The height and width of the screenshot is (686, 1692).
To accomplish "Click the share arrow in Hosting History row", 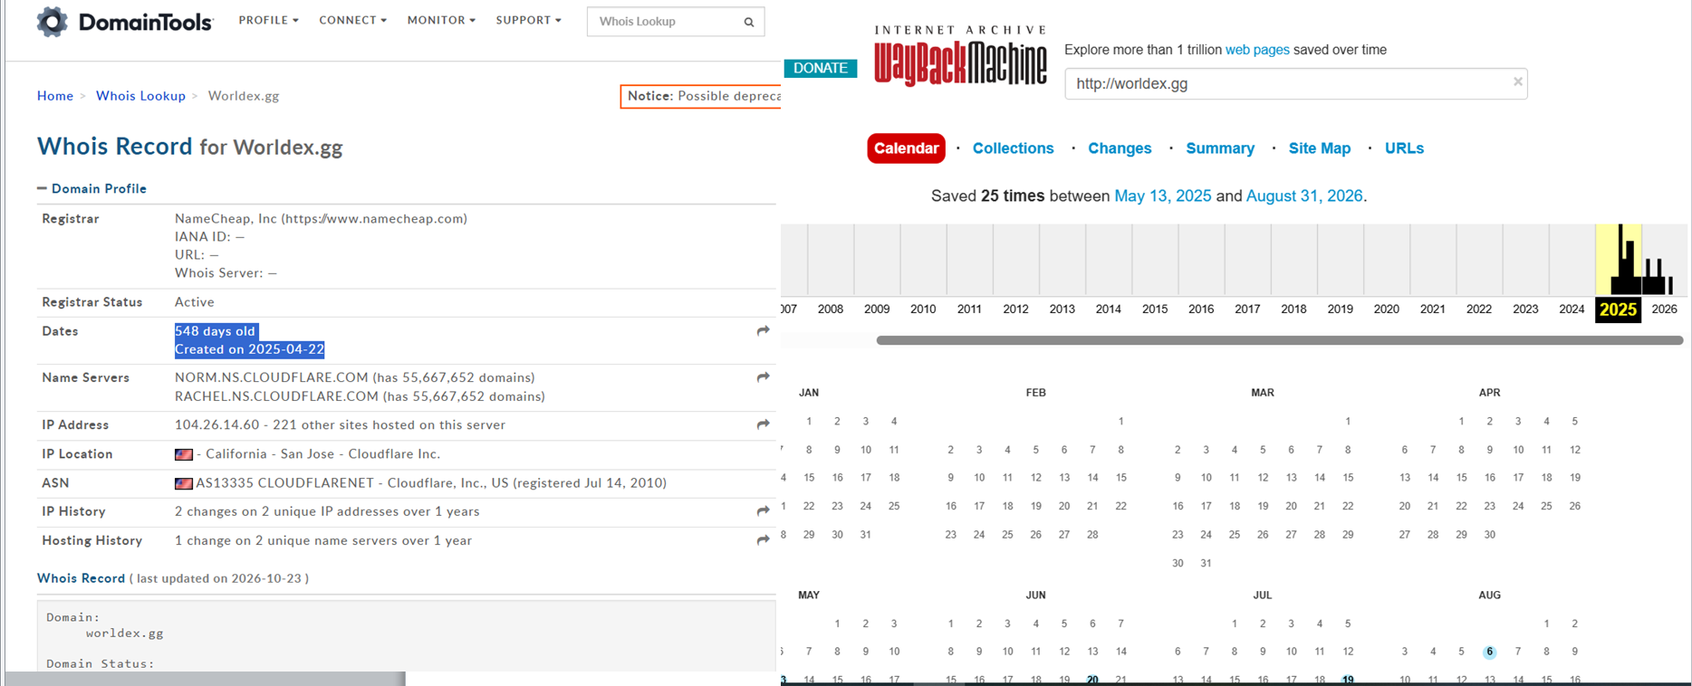I will click(x=764, y=540).
